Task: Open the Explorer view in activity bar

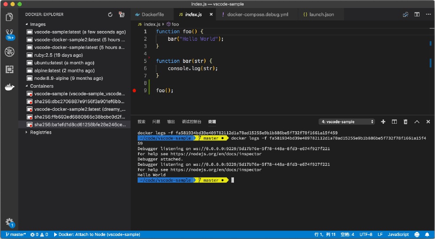Action: tap(9, 17)
